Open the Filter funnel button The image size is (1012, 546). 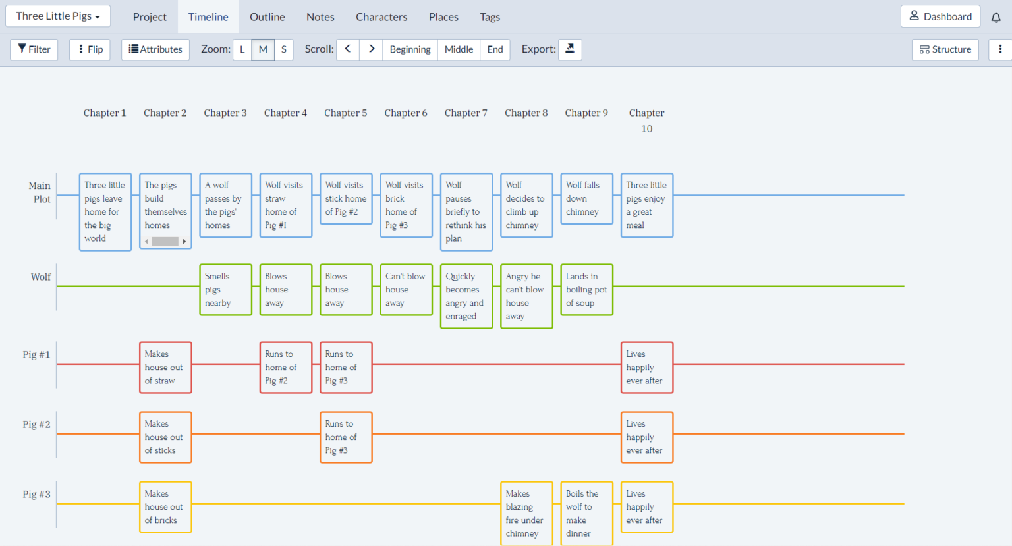click(x=34, y=49)
